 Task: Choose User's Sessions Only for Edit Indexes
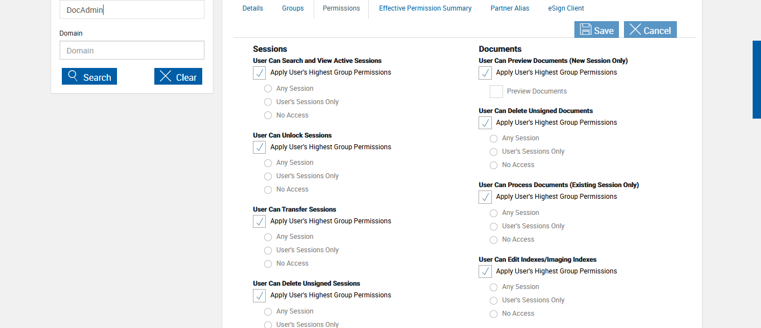tap(494, 301)
